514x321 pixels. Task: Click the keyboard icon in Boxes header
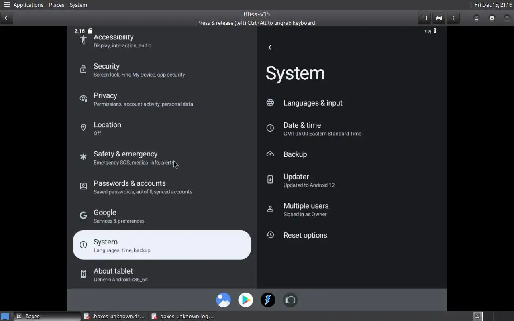439,18
